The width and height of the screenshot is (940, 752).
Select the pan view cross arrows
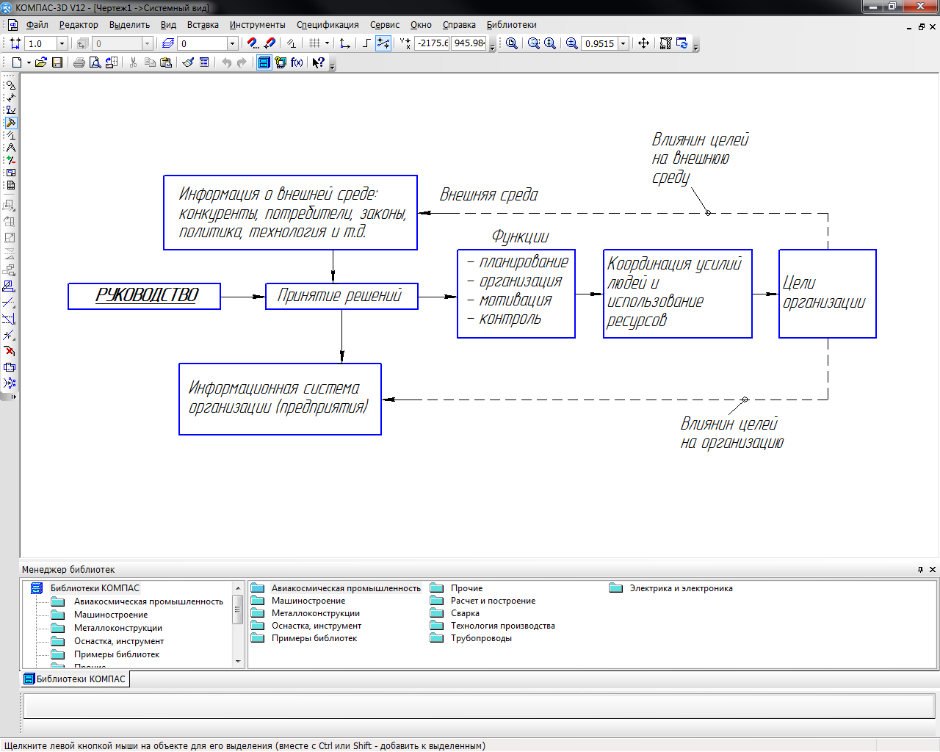coord(643,43)
